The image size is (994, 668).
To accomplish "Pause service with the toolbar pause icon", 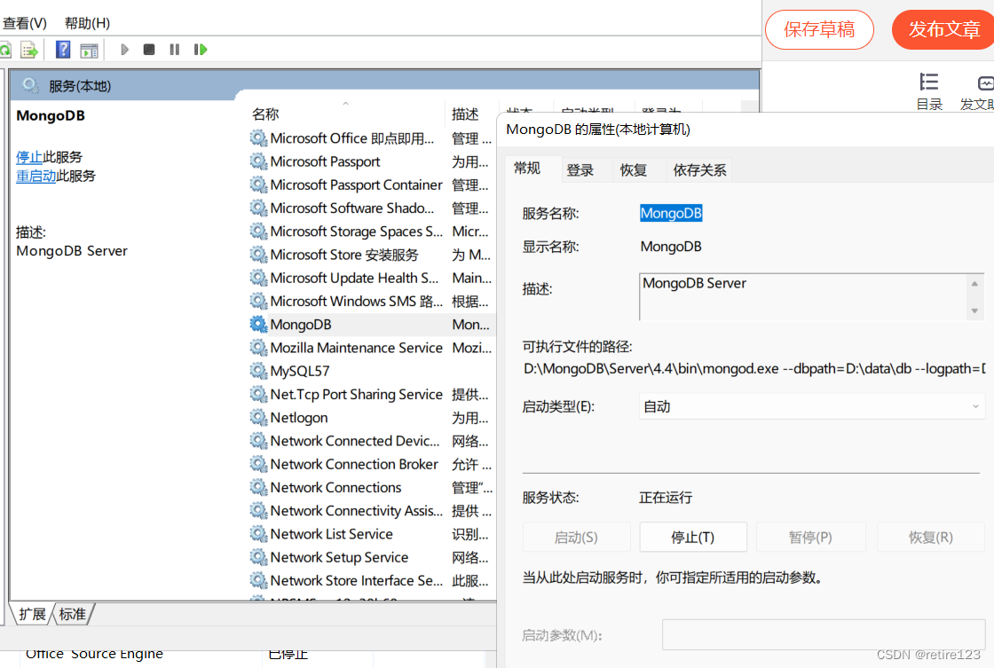I will point(174,50).
